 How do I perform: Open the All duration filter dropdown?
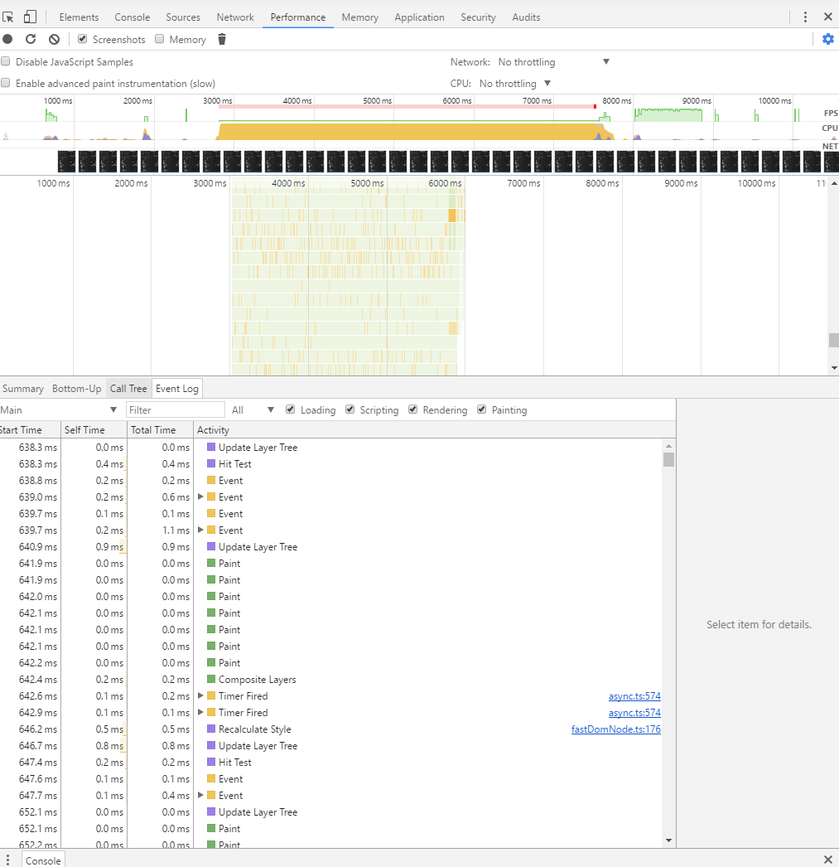coord(253,409)
